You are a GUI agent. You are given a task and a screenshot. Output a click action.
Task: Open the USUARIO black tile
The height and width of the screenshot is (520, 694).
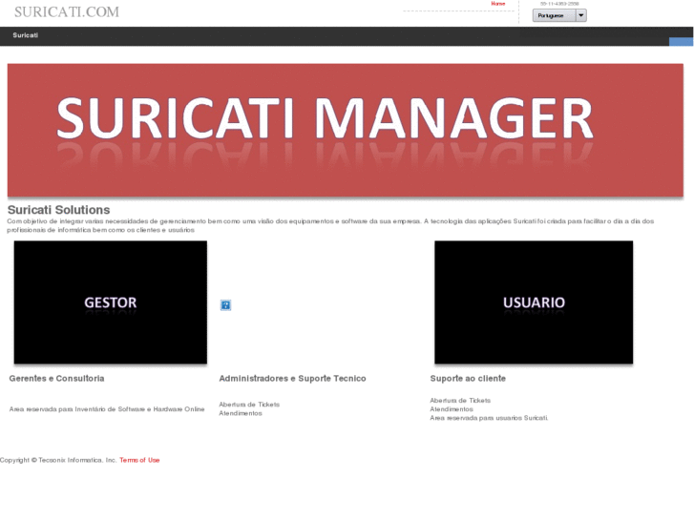[x=534, y=302]
